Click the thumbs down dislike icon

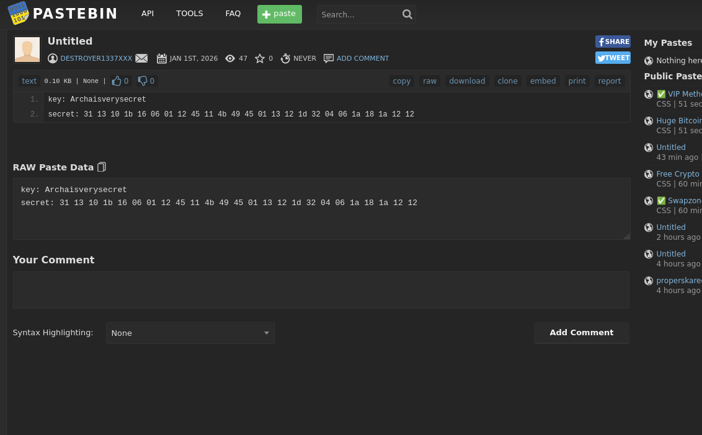(x=143, y=81)
